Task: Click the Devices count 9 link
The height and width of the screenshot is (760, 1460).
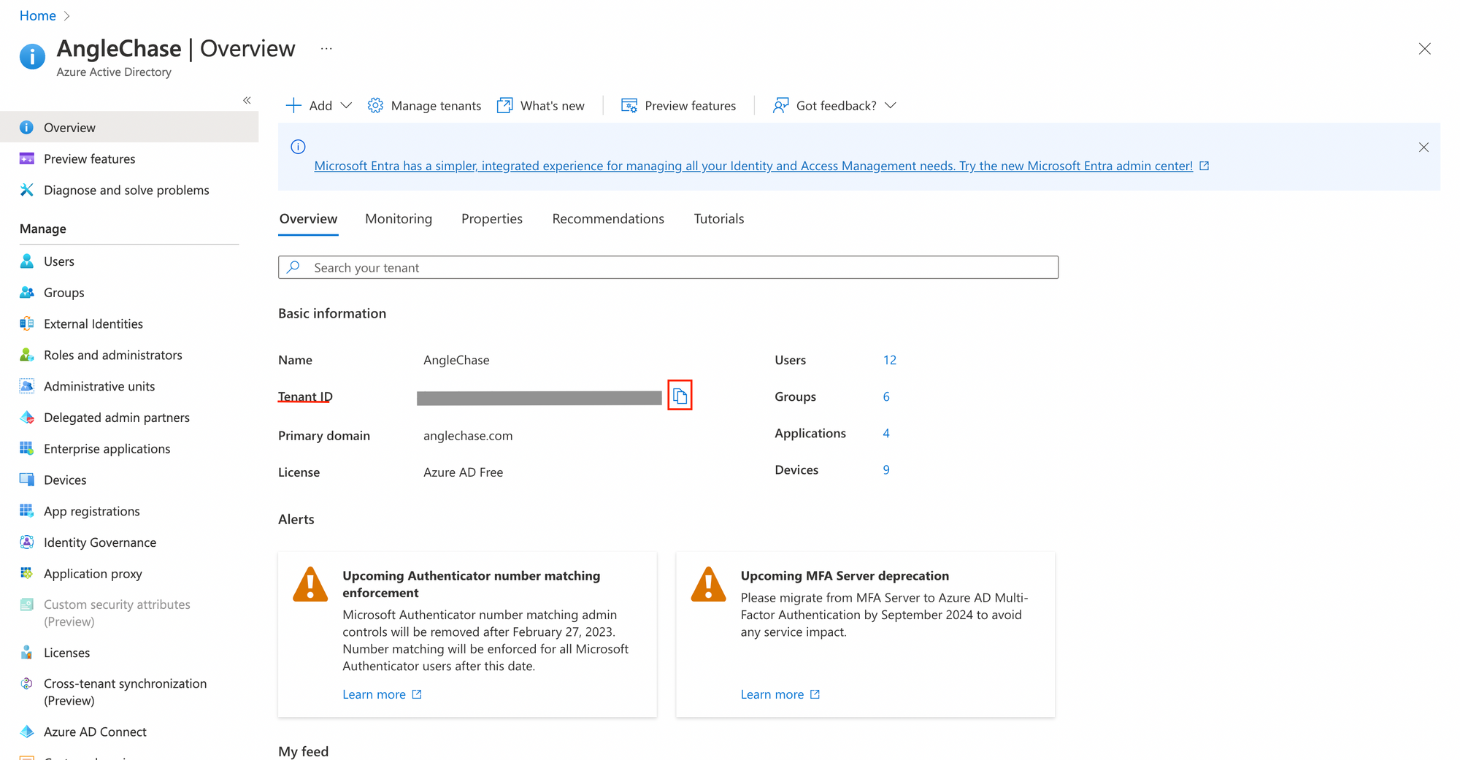Action: [x=886, y=469]
